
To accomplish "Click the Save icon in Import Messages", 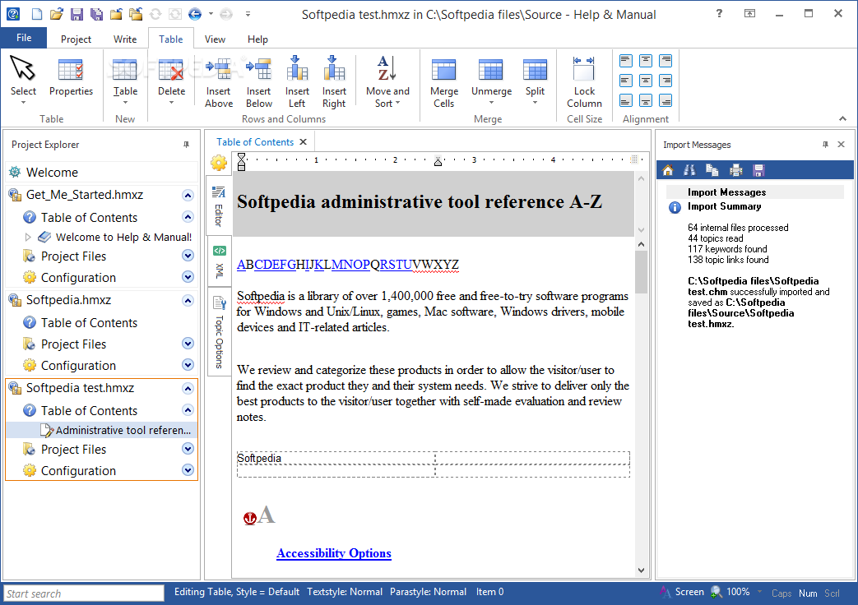I will click(x=758, y=170).
